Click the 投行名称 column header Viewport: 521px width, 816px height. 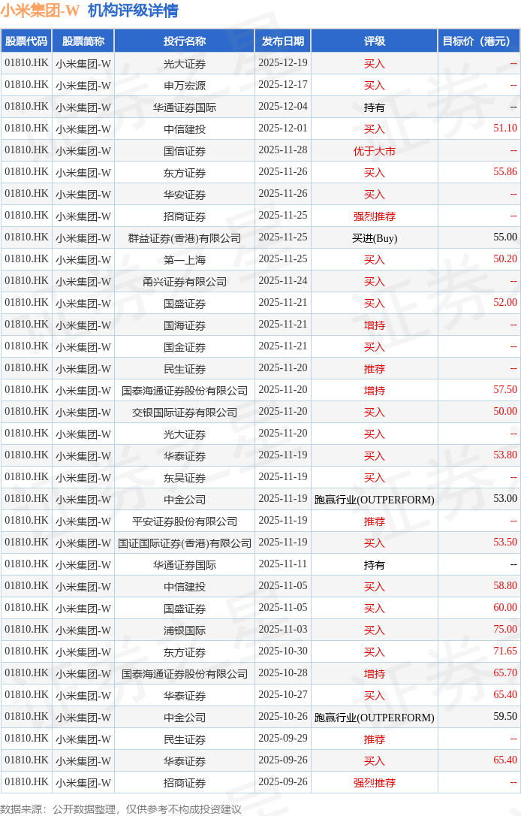point(185,41)
